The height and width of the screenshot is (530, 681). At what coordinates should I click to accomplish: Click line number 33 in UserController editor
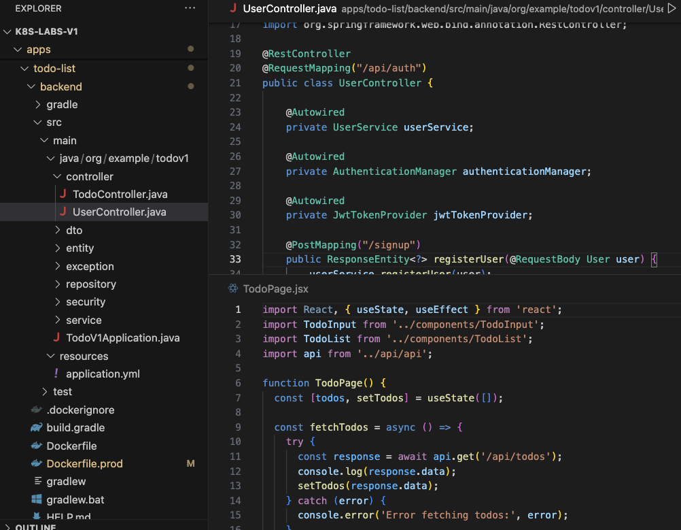(235, 259)
